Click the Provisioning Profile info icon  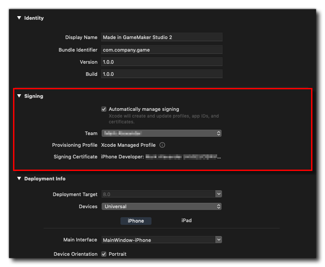pyautogui.click(x=162, y=145)
